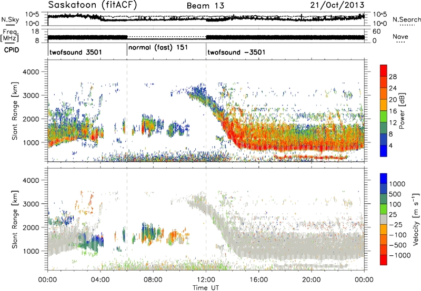This screenshot has width=421, height=291.
Task: Click the '20:00' time axis tick label
Action: click(x=312, y=280)
